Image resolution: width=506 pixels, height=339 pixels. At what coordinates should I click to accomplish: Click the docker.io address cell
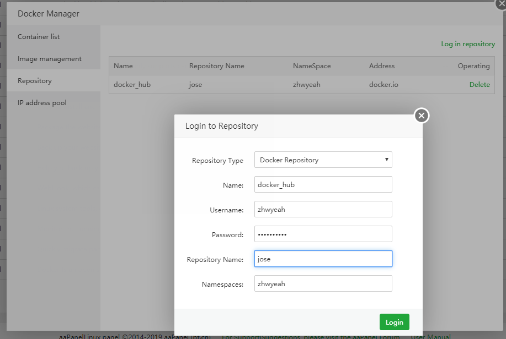pos(382,84)
